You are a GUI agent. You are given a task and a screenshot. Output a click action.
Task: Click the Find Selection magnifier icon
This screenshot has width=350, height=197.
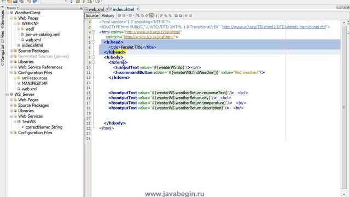pyautogui.click(x=138, y=15)
